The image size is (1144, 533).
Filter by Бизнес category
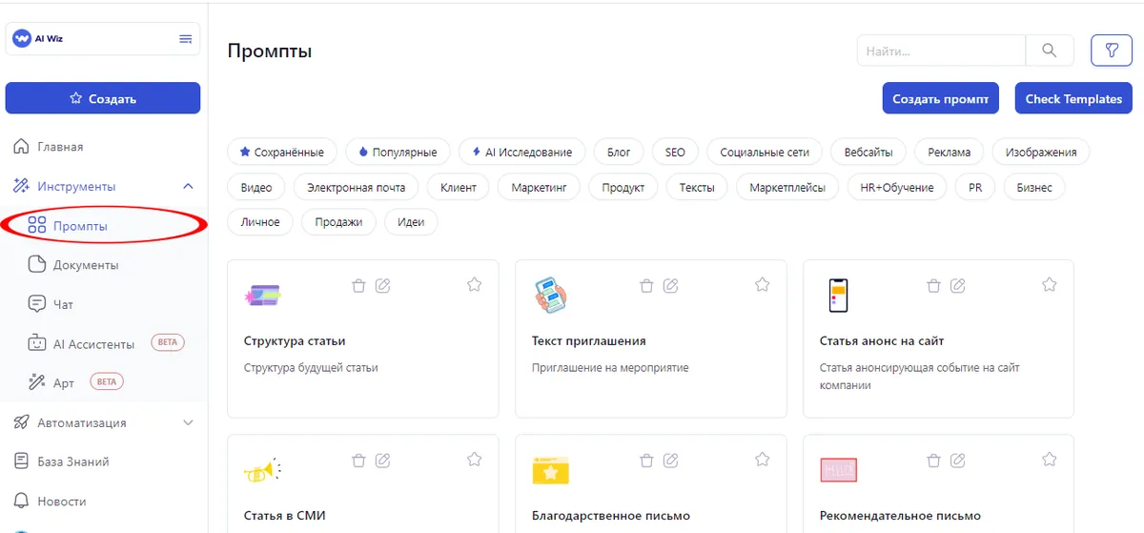1034,188
